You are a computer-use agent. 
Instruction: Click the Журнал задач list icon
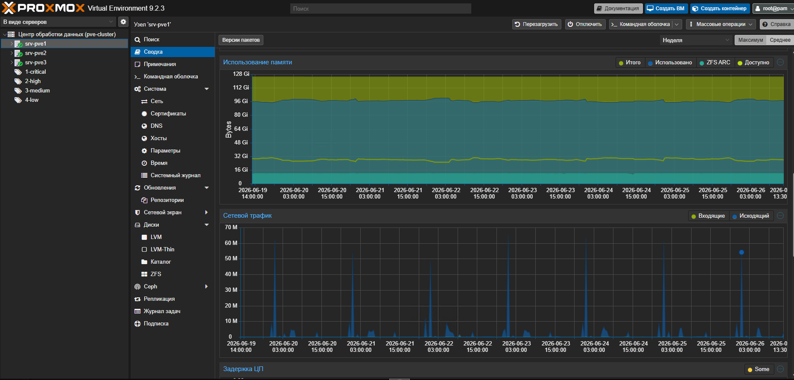coord(137,311)
